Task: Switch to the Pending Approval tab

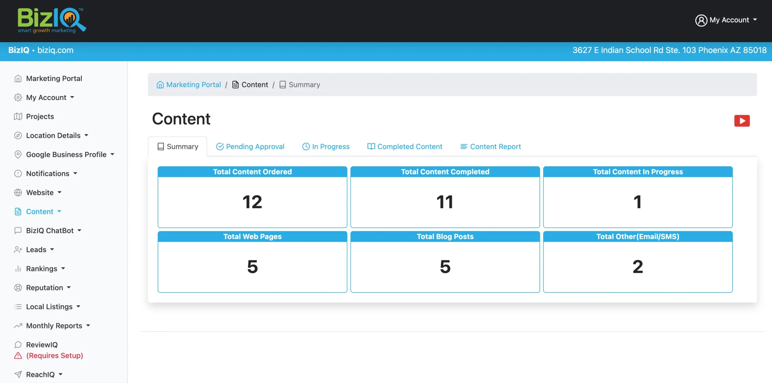Action: point(250,147)
